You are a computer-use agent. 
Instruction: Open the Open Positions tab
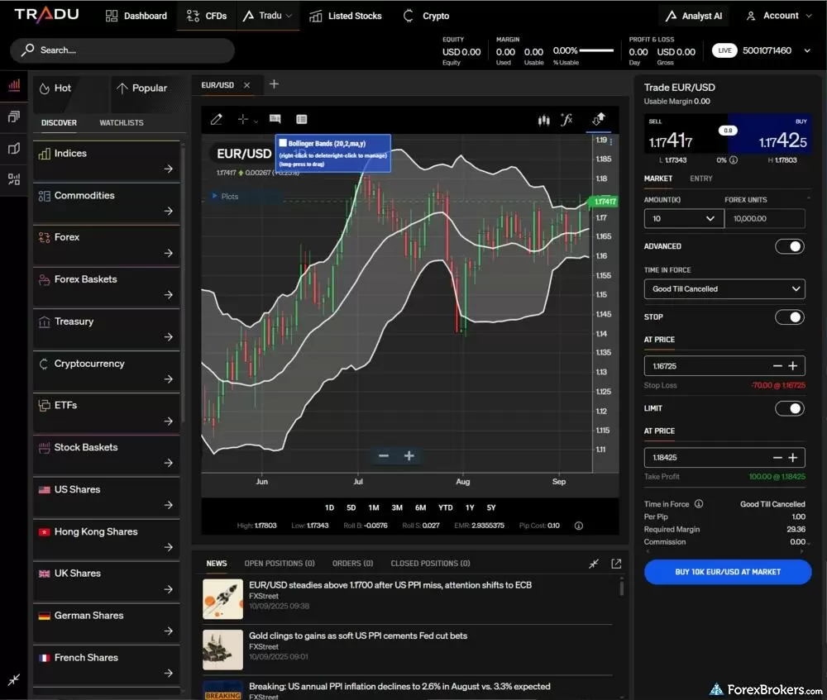[280, 564]
